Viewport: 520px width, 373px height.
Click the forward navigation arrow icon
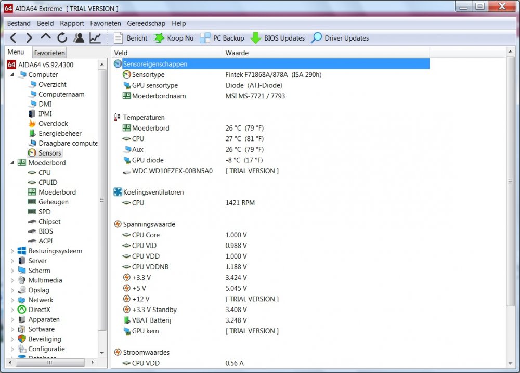point(29,38)
